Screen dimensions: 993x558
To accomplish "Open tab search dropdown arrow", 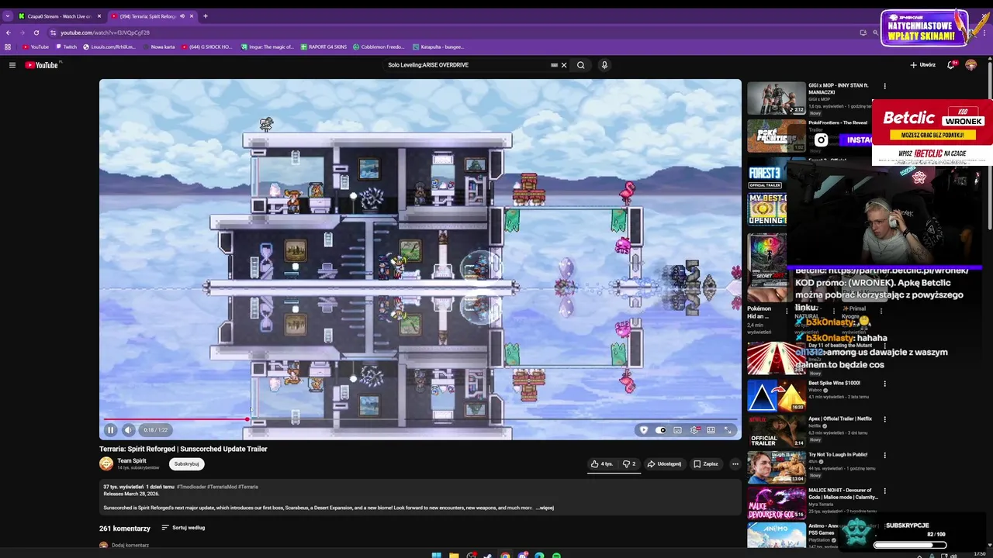I will pos(8,16).
